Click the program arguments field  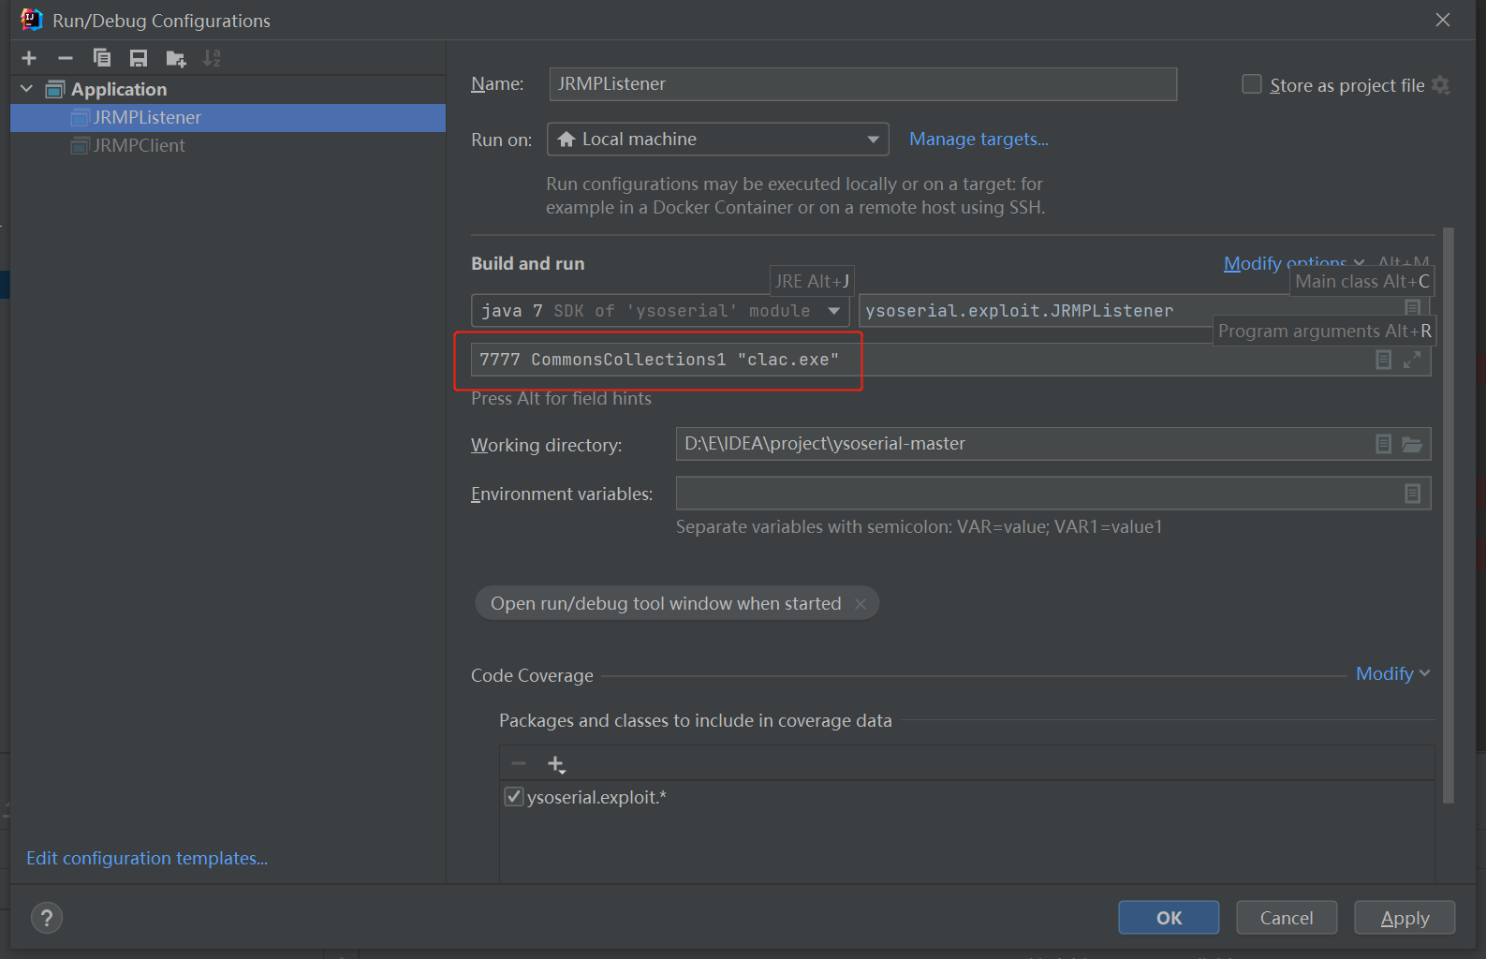pos(950,360)
